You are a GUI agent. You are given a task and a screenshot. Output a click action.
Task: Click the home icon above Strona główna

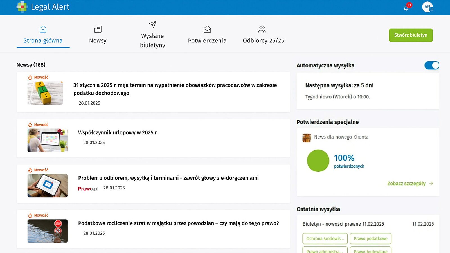click(43, 29)
